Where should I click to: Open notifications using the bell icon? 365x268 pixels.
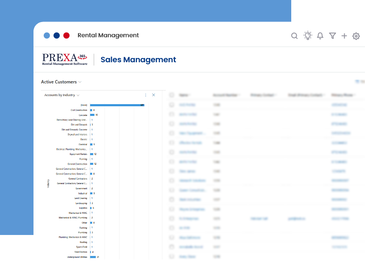tap(320, 36)
